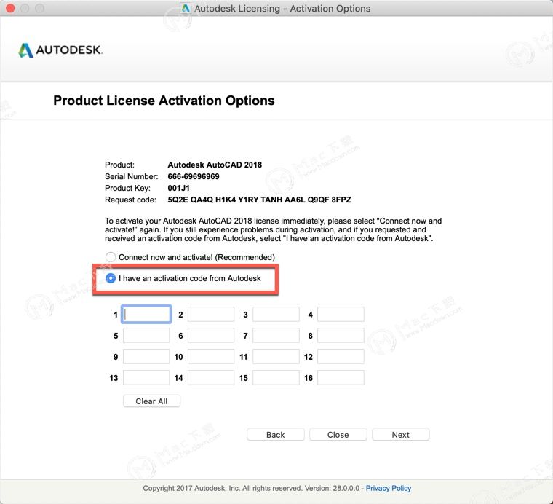Click the Close button at bottom
The image size is (553, 504).
338,435
